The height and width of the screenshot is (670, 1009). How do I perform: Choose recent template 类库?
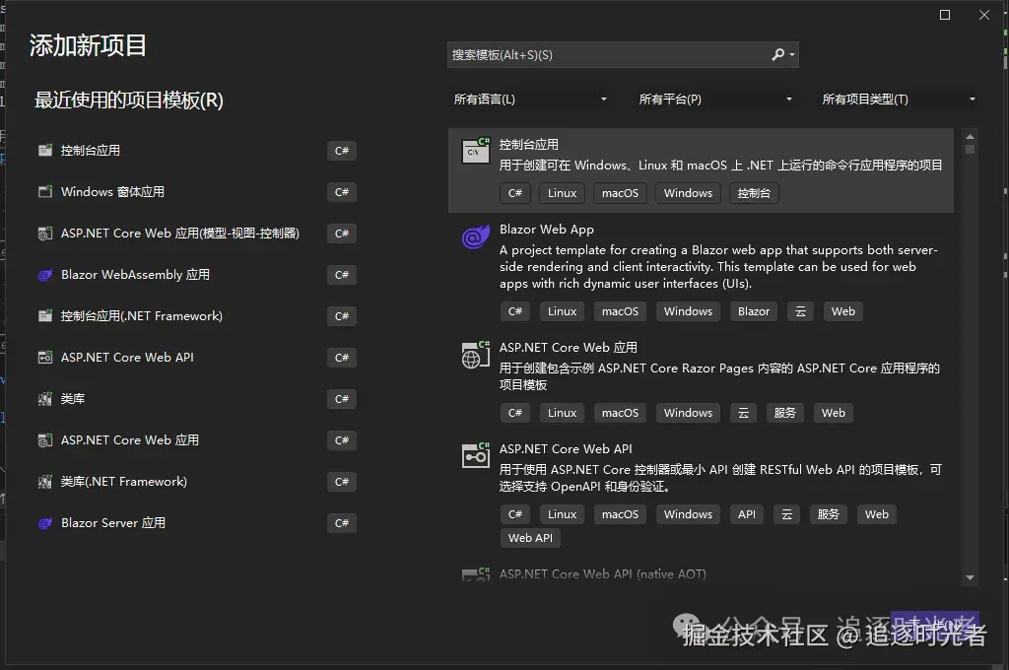point(197,399)
